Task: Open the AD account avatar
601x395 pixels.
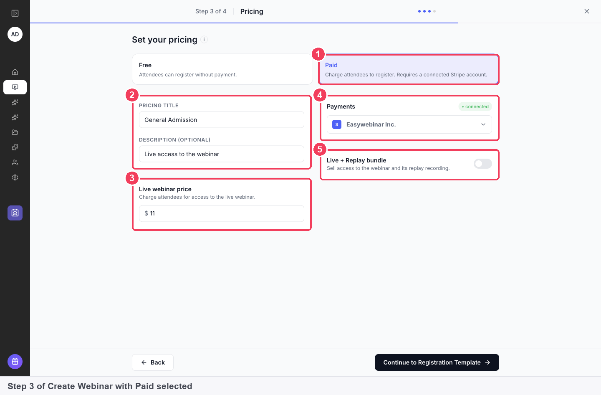Action: coord(15,34)
